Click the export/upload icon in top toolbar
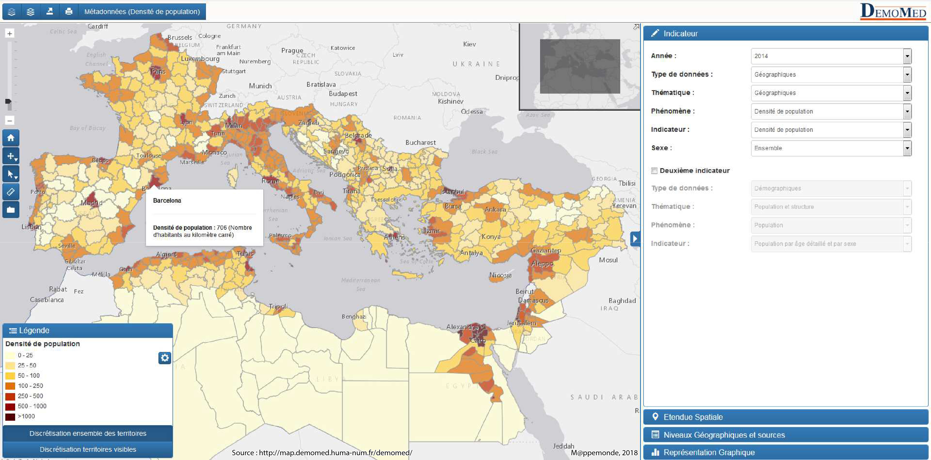931x460 pixels. click(x=50, y=12)
